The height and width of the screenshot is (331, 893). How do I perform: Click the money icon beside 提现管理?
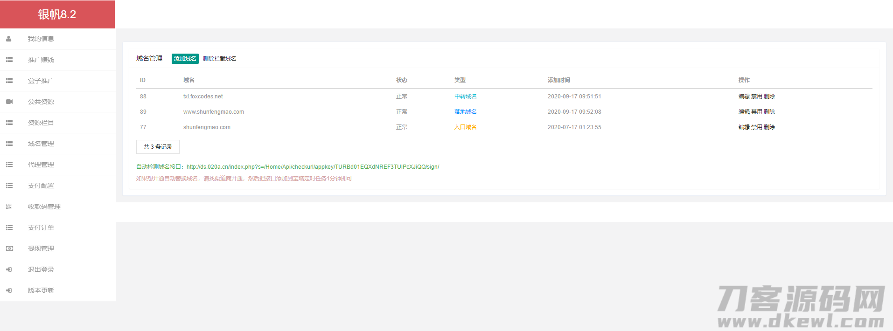tap(9, 248)
